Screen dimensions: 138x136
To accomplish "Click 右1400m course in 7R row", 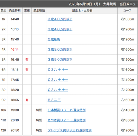I will [127, 80].
